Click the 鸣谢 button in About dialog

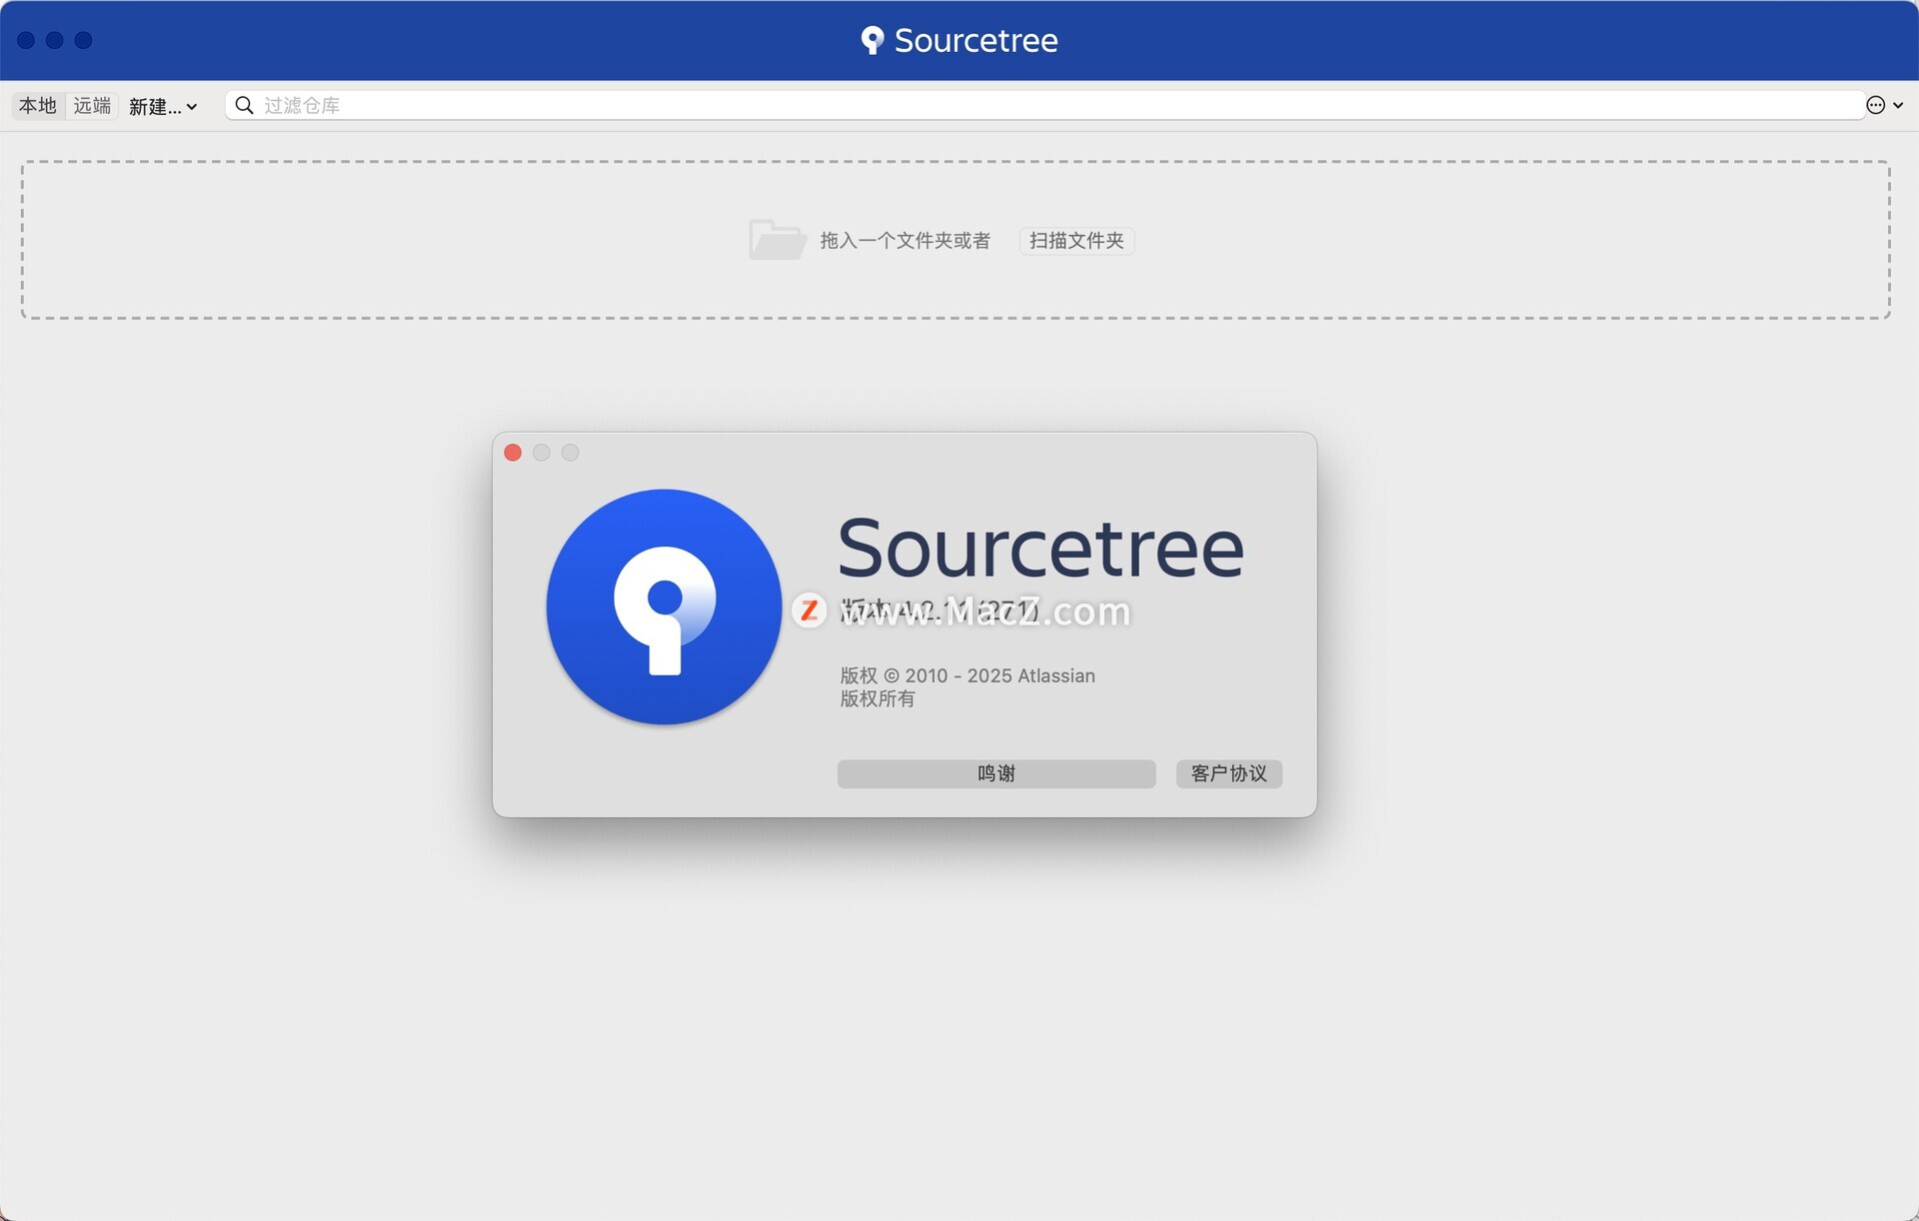[x=996, y=773]
